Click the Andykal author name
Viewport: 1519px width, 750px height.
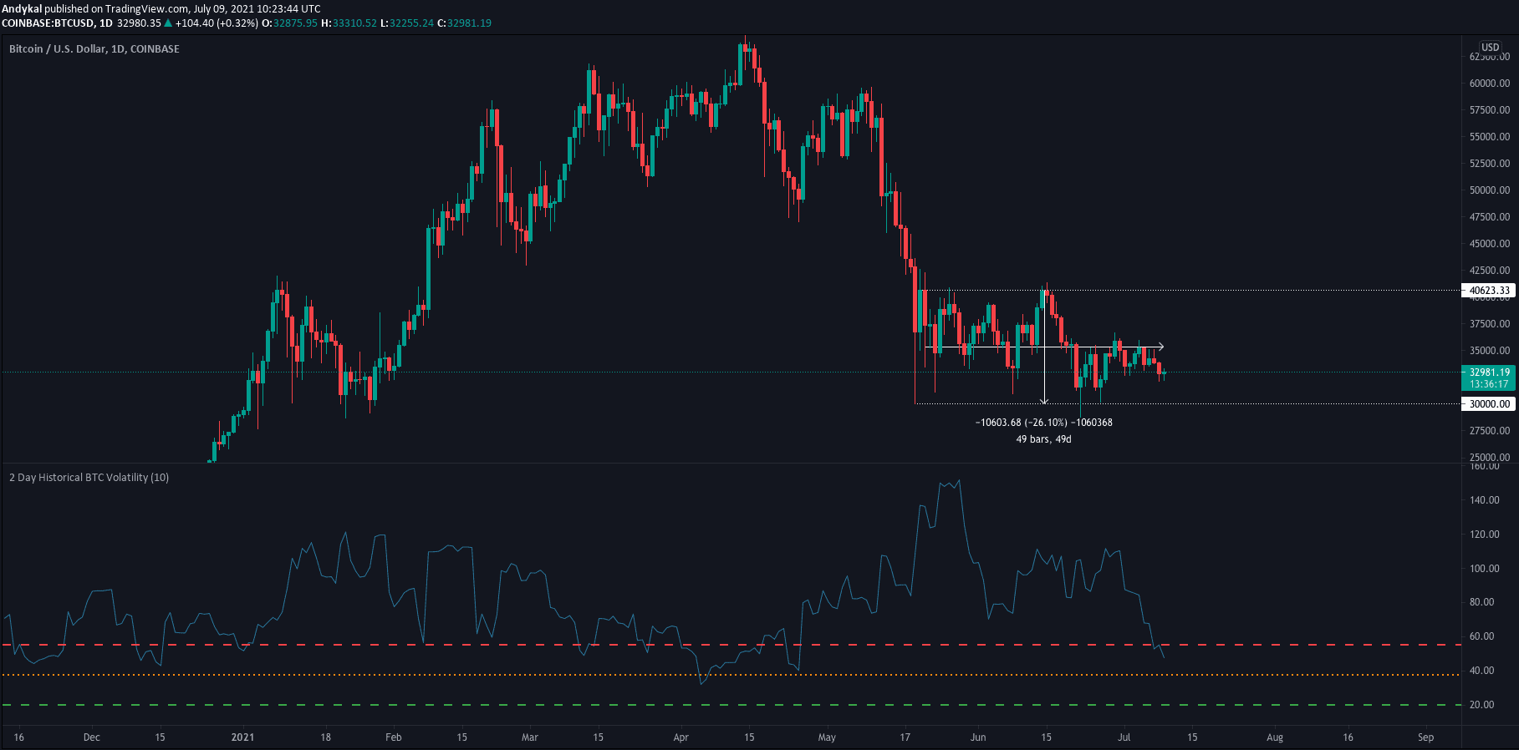click(x=22, y=9)
